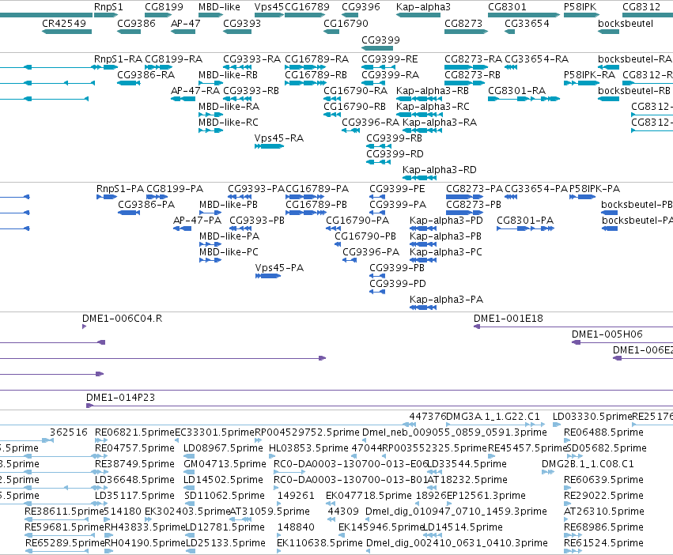This screenshot has height=555, width=673.
Task: Select the AP-47-PA protein label
Action: [x=197, y=221]
